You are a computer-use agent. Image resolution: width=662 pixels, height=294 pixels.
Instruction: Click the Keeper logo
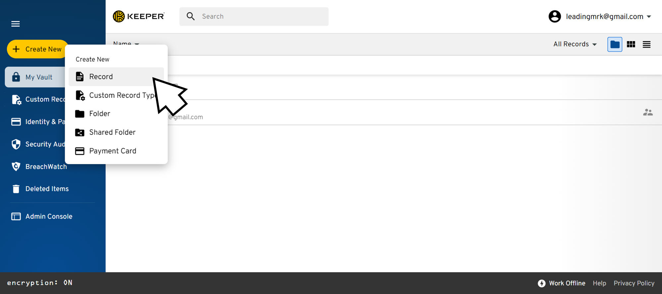138,16
